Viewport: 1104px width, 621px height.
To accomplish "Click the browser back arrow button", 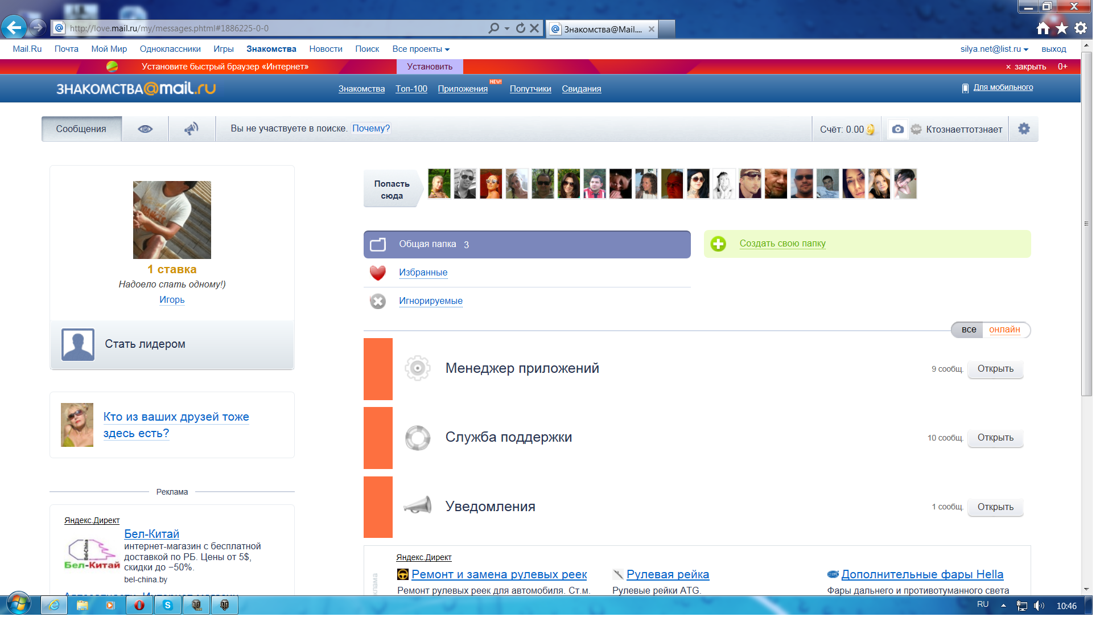I will (x=14, y=27).
